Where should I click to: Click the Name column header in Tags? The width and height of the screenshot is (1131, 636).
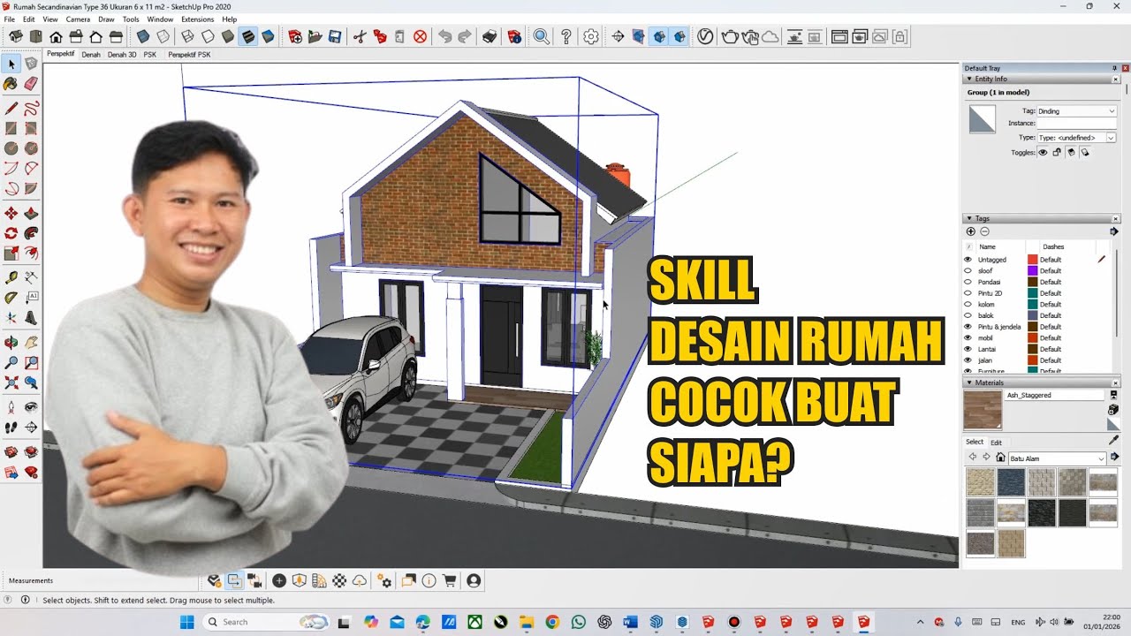(x=988, y=246)
